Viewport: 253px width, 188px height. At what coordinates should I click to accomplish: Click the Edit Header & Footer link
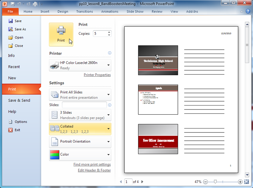pyautogui.click(x=94, y=170)
